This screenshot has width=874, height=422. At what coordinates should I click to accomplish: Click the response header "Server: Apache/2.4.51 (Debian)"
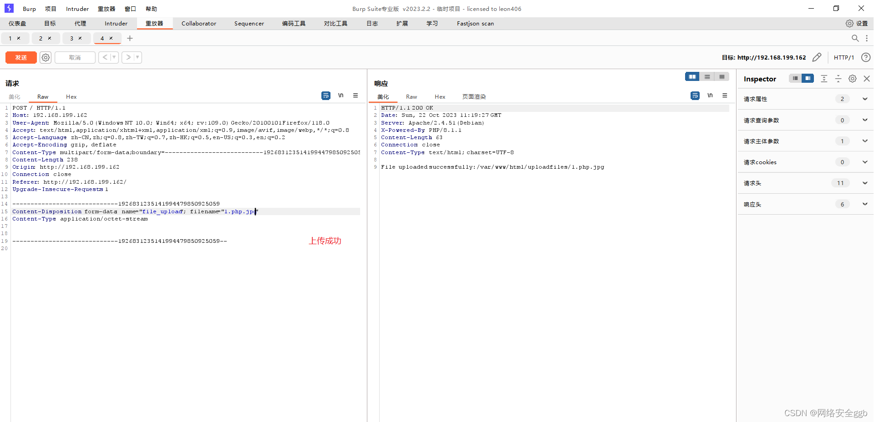point(432,123)
